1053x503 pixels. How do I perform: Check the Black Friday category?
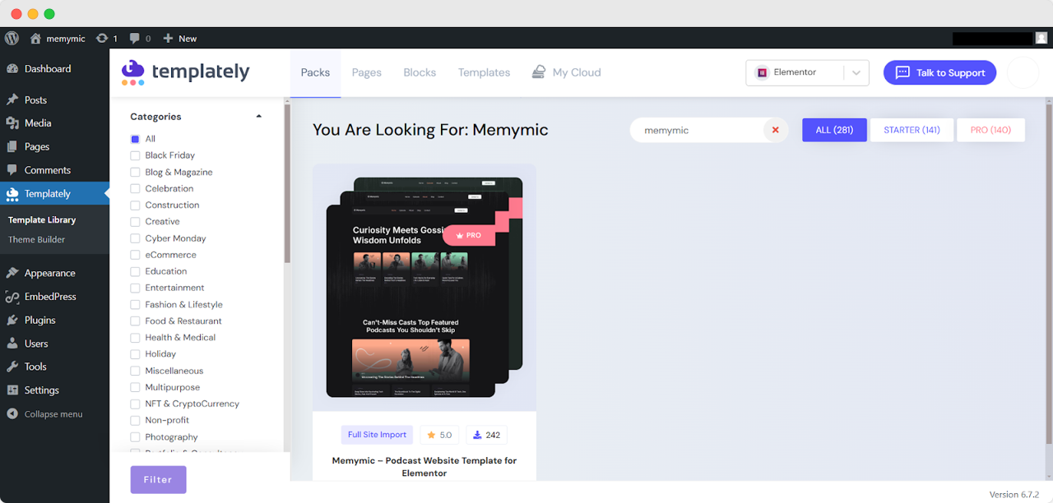(135, 155)
